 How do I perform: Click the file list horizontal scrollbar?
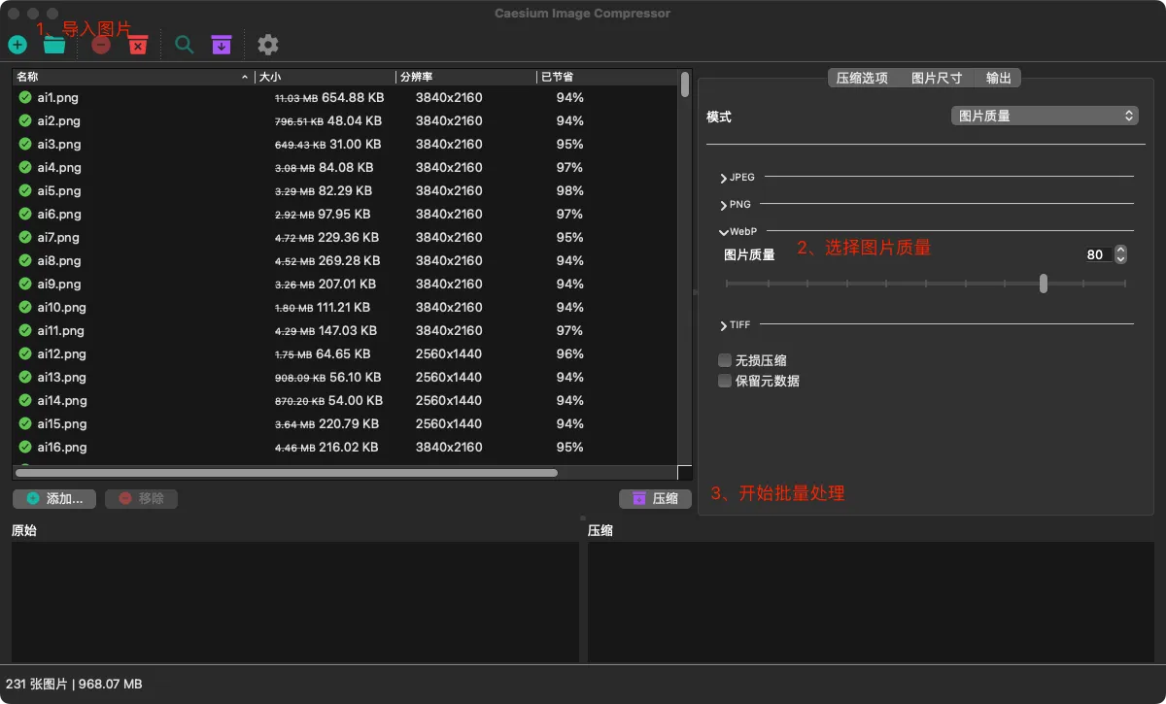click(287, 473)
